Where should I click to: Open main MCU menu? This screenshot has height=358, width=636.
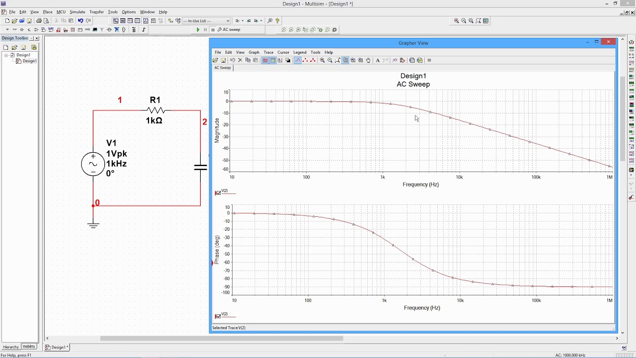(x=61, y=12)
